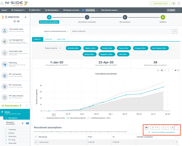Image resolution: width=182 pixels, height=146 pixels.
Task: Click Import recruitment assumptions
Action: click(x=163, y=132)
